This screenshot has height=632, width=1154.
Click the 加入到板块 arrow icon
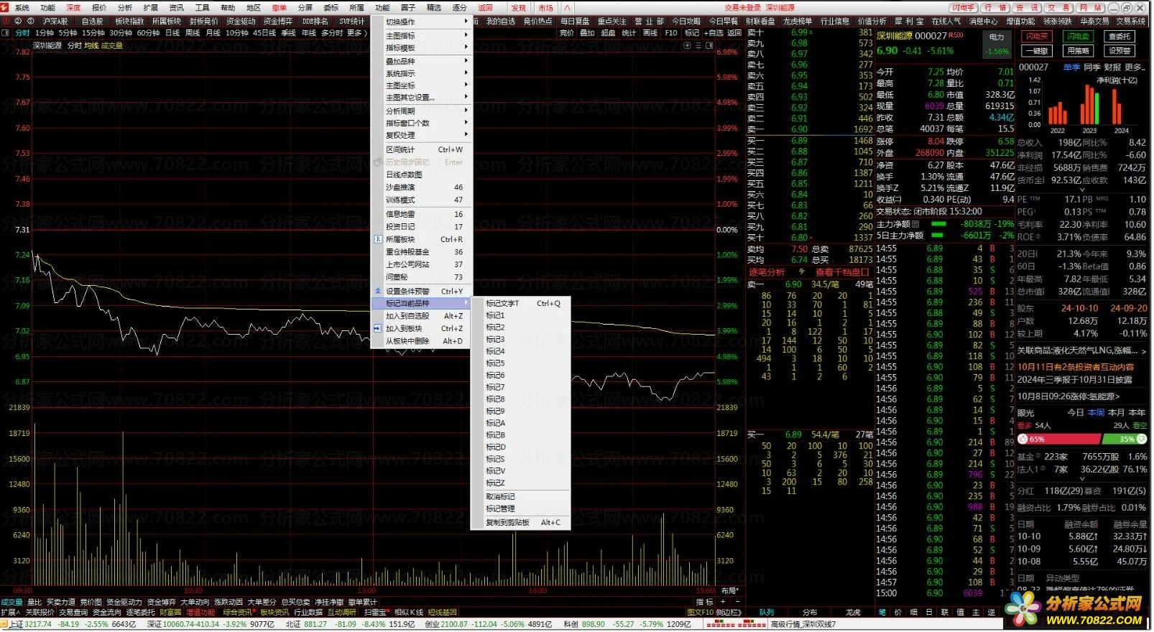point(378,328)
